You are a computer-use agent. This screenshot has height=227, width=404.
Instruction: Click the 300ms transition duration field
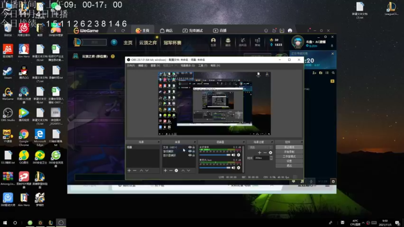click(262, 158)
